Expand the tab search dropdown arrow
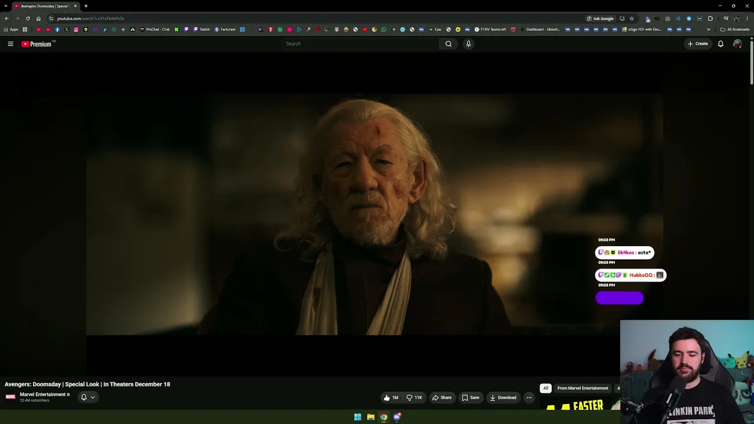 (x=5, y=6)
